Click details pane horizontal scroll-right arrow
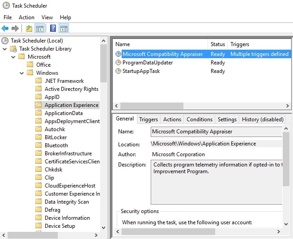Viewport: 293px width, 239px height. (x=278, y=231)
